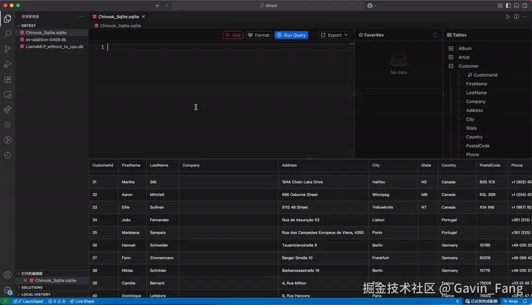Close the Chinook_Sqlite.sqlite tab

point(143,17)
